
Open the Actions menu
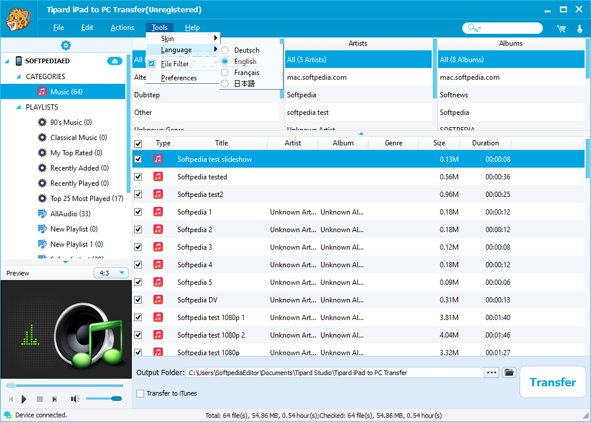pyautogui.click(x=122, y=28)
